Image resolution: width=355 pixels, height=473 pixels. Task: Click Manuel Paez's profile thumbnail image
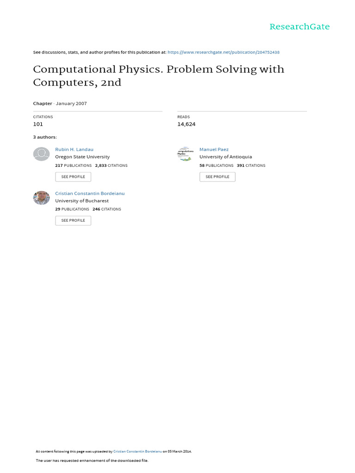pyautogui.click(x=185, y=154)
